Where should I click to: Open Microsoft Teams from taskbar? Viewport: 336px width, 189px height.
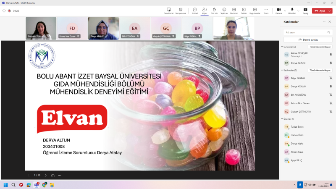[37, 185]
